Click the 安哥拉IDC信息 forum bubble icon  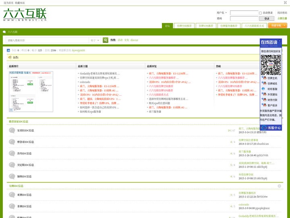[12, 130]
